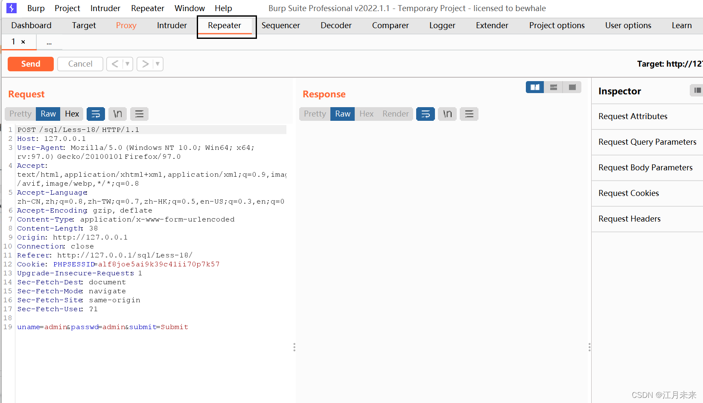Go forward to next request in history
Screen dimensions: 703x403
145,64
